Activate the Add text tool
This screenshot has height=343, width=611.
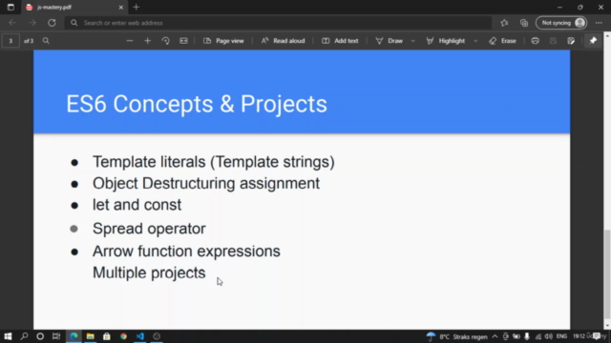(x=340, y=41)
